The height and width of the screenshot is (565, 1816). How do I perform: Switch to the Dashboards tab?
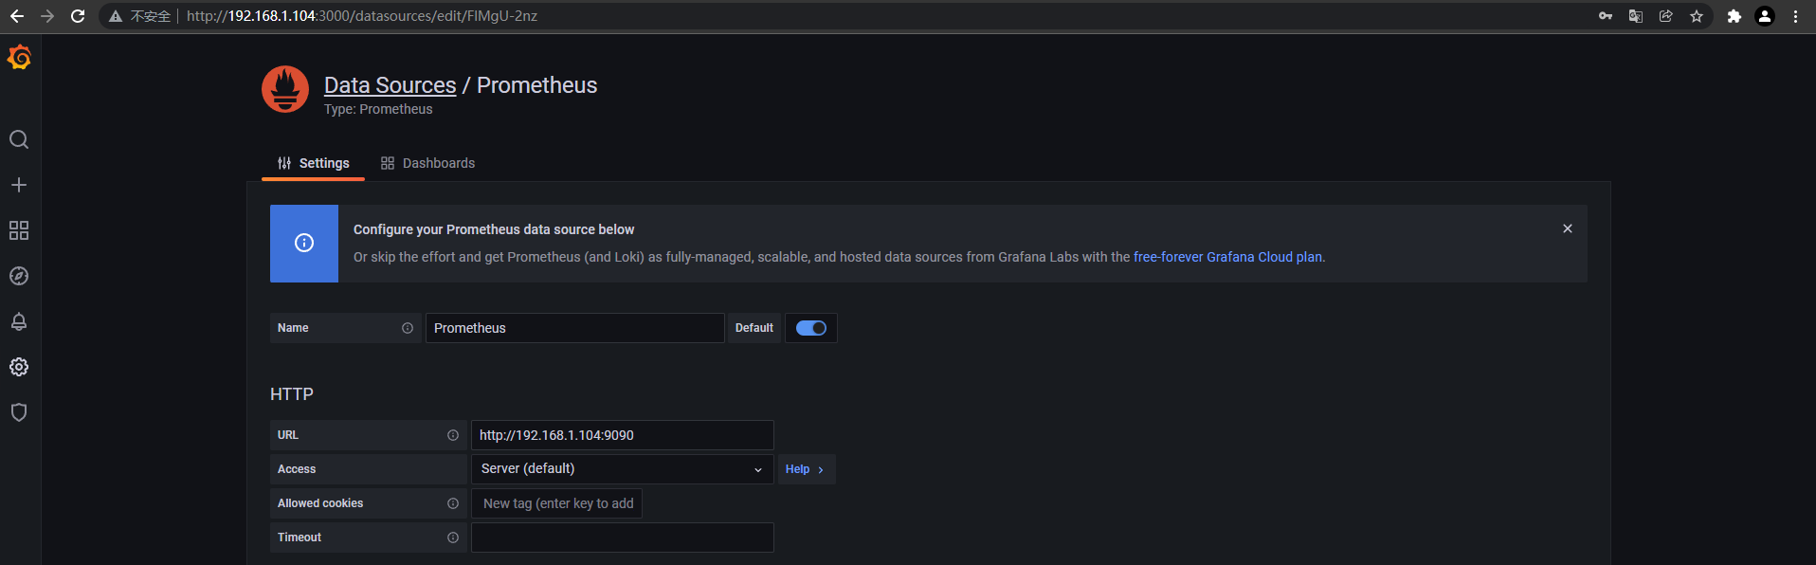(427, 163)
